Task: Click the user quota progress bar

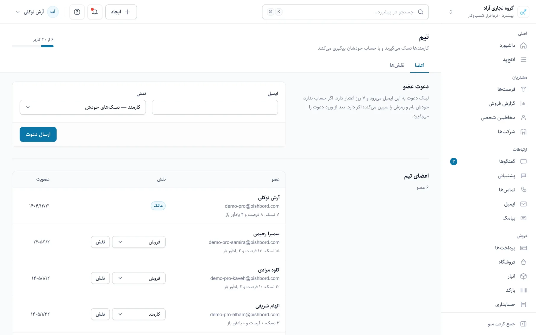Action: click(33, 46)
